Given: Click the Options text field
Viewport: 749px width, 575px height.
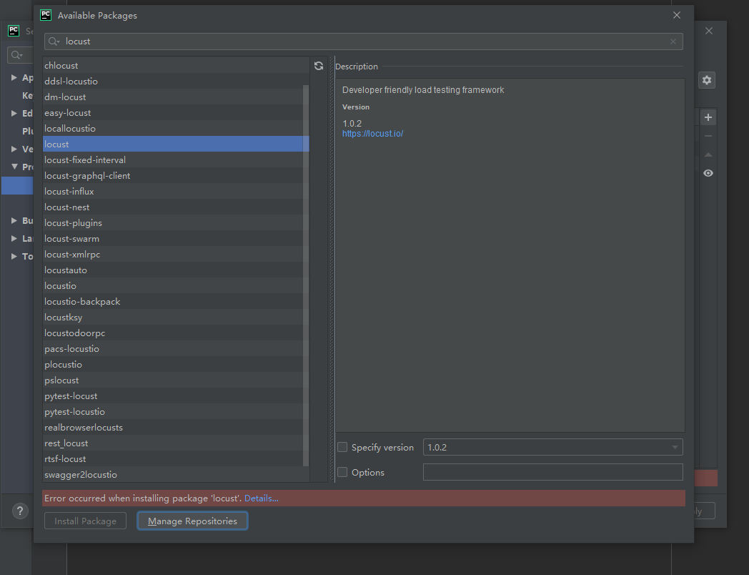Looking at the screenshot, I should 552,472.
